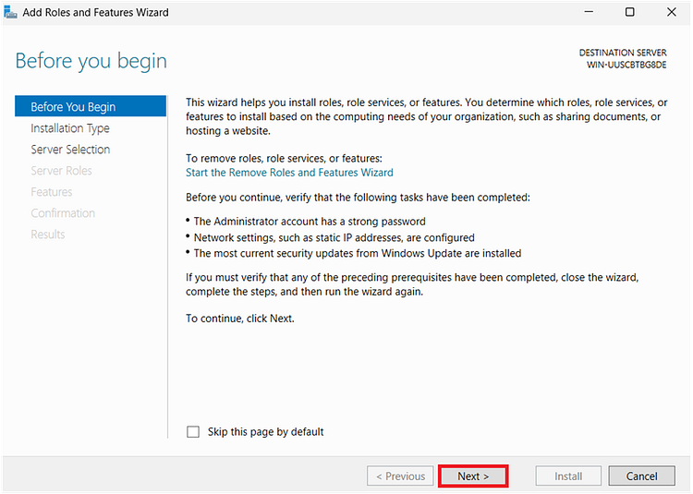
Task: Click the Network settings static IP bullet
Action: [334, 237]
